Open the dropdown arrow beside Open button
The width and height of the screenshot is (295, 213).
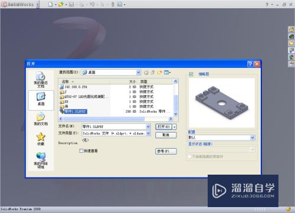tap(175, 127)
